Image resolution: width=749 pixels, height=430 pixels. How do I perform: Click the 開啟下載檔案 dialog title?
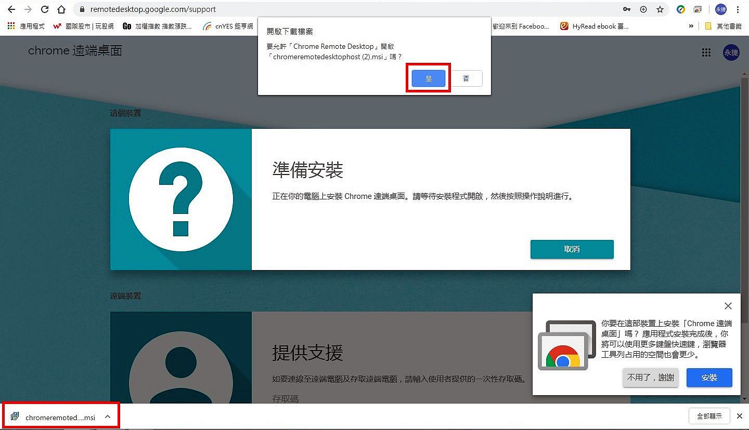tap(290, 32)
